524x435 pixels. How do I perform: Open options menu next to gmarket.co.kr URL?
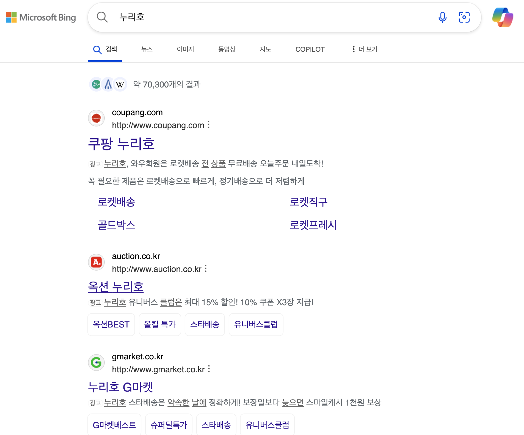[209, 369]
